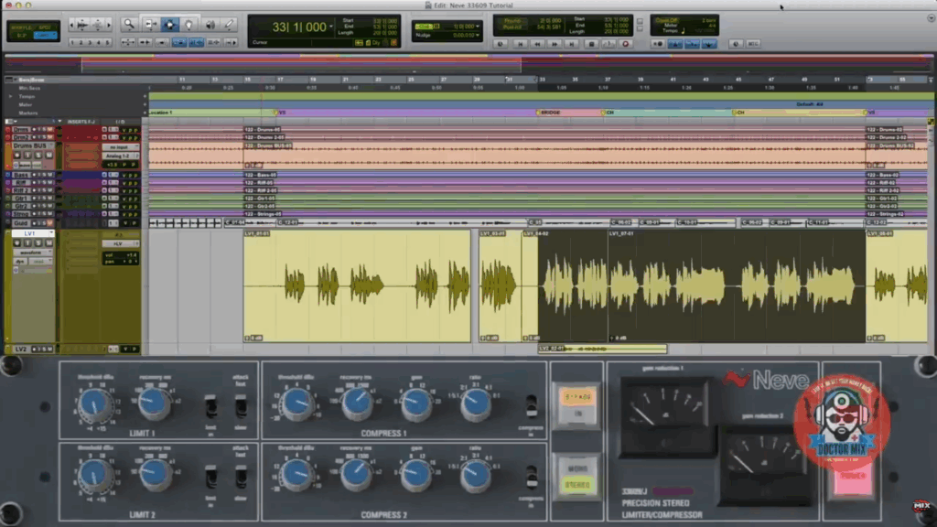Select Slip edit mode
This screenshot has height=527, width=937.
[x=22, y=36]
